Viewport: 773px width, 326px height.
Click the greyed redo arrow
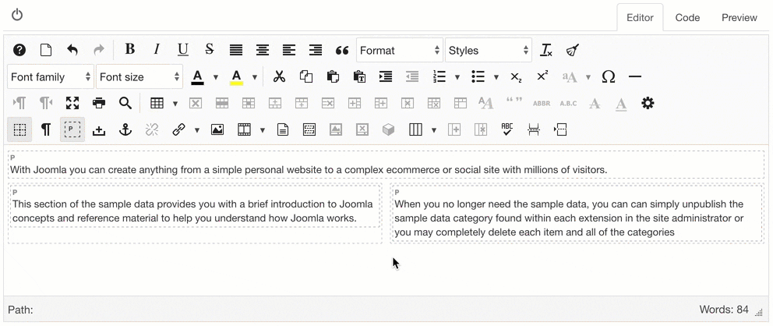point(99,50)
